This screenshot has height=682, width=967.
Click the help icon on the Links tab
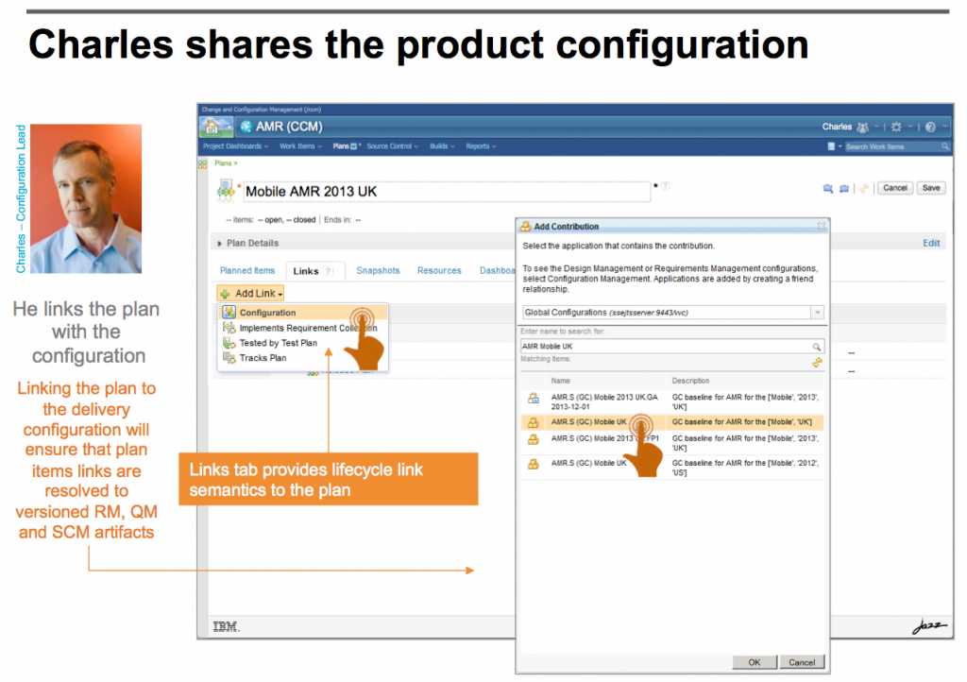click(329, 271)
